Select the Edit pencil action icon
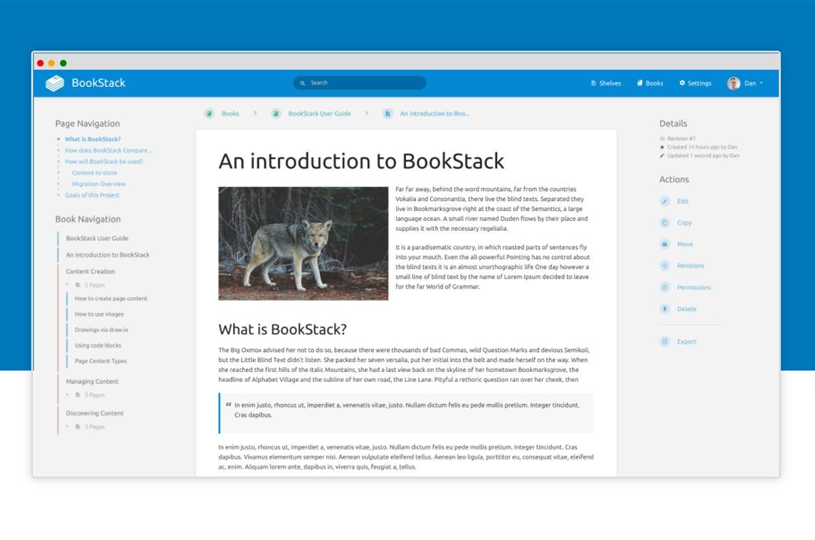815x540 pixels. (665, 201)
